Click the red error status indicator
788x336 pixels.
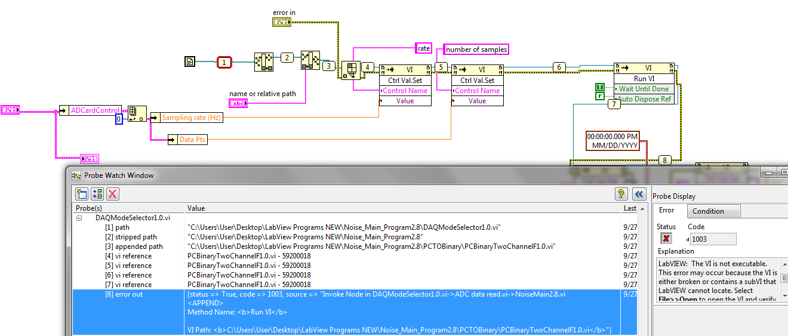[666, 239]
